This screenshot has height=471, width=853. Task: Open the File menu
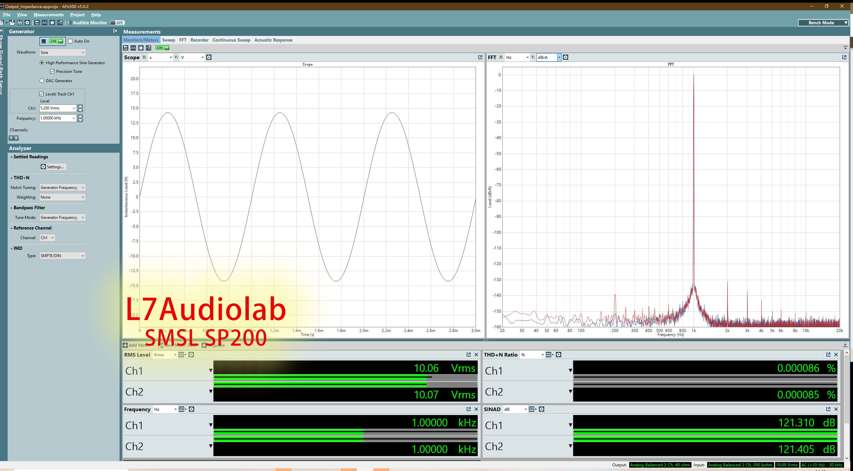click(x=7, y=15)
